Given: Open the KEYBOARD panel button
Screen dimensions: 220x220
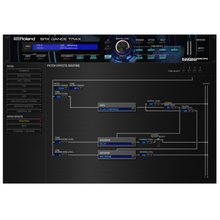Looking at the screenshot, I should click(x=139, y=42).
